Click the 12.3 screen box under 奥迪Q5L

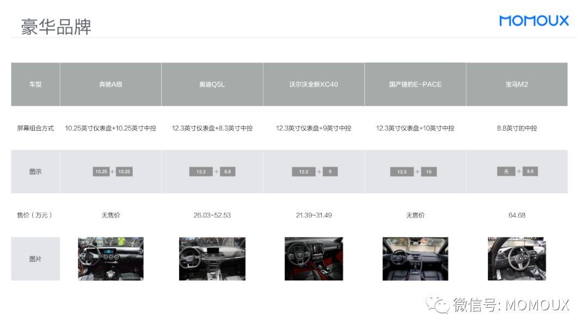pyautogui.click(x=201, y=171)
